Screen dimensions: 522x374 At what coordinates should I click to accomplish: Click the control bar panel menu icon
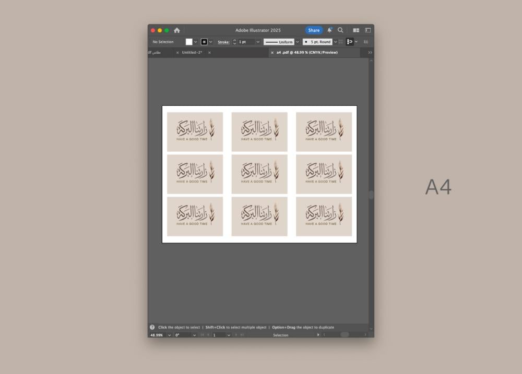(366, 42)
